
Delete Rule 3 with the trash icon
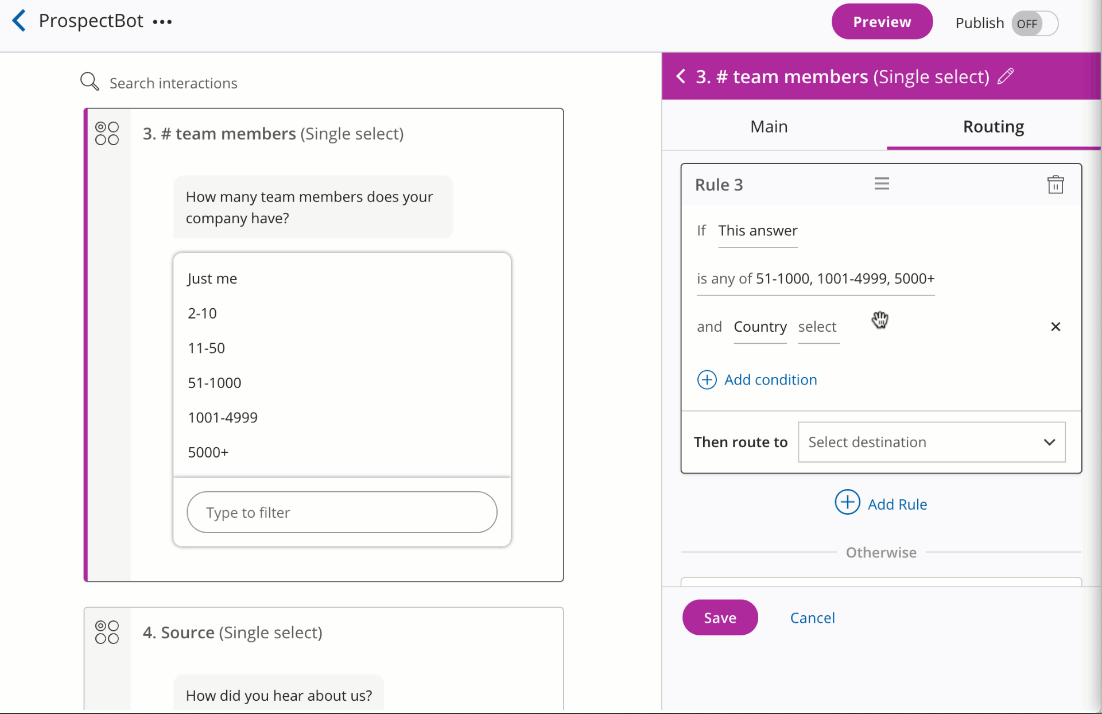[x=1055, y=185]
